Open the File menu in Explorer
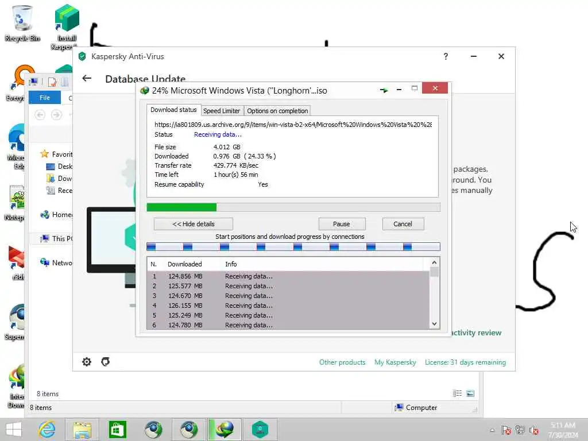 [x=45, y=98]
